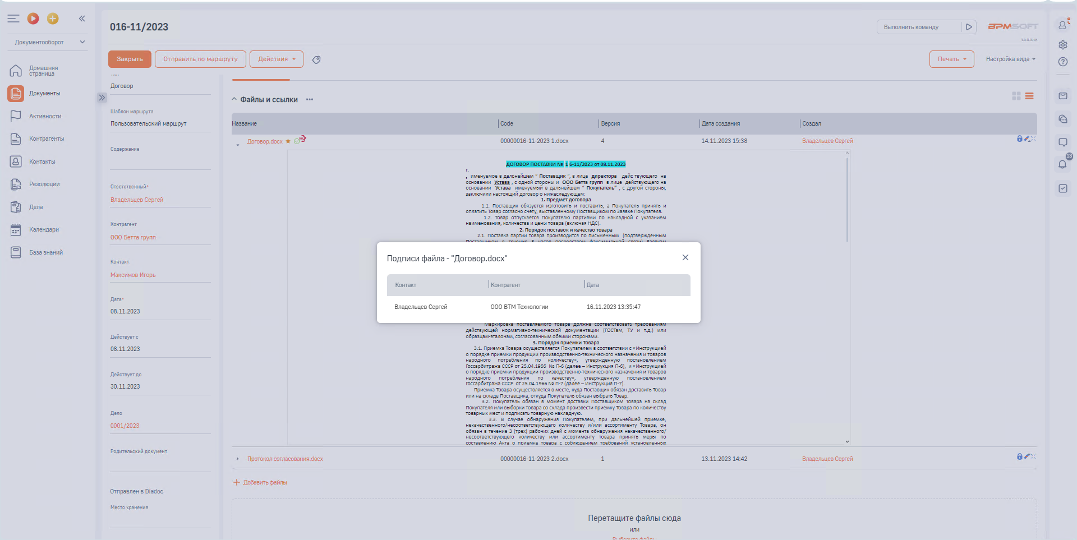Open Настройка вида dropdown
The width and height of the screenshot is (1077, 540).
click(1010, 59)
